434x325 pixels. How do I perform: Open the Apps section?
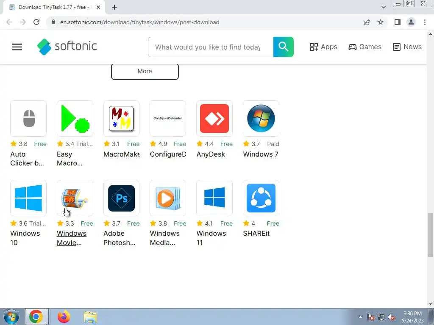click(323, 47)
